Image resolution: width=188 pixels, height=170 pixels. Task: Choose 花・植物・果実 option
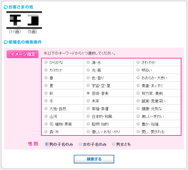click(46, 124)
